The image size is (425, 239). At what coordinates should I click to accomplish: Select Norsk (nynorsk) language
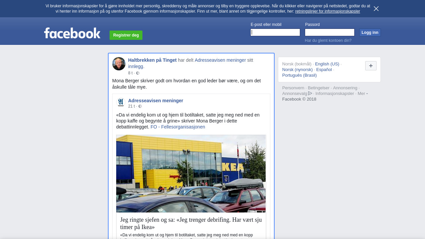pos(297,70)
